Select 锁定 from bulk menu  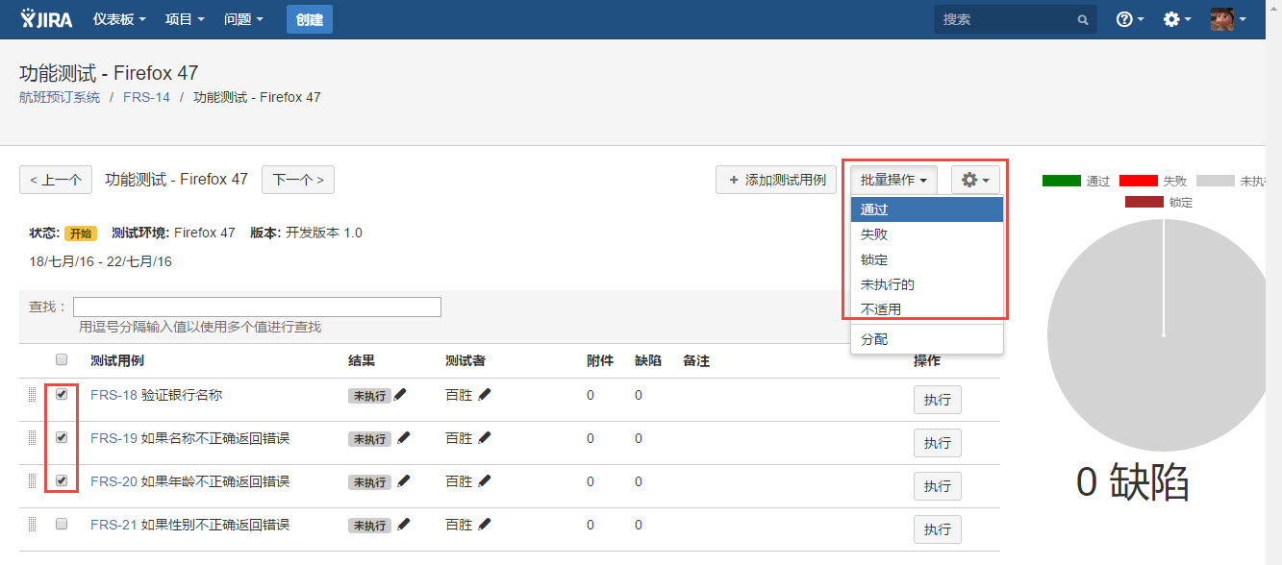[927, 259]
